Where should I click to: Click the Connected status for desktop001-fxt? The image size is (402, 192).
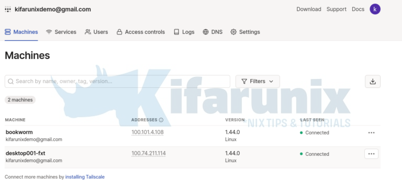point(314,154)
